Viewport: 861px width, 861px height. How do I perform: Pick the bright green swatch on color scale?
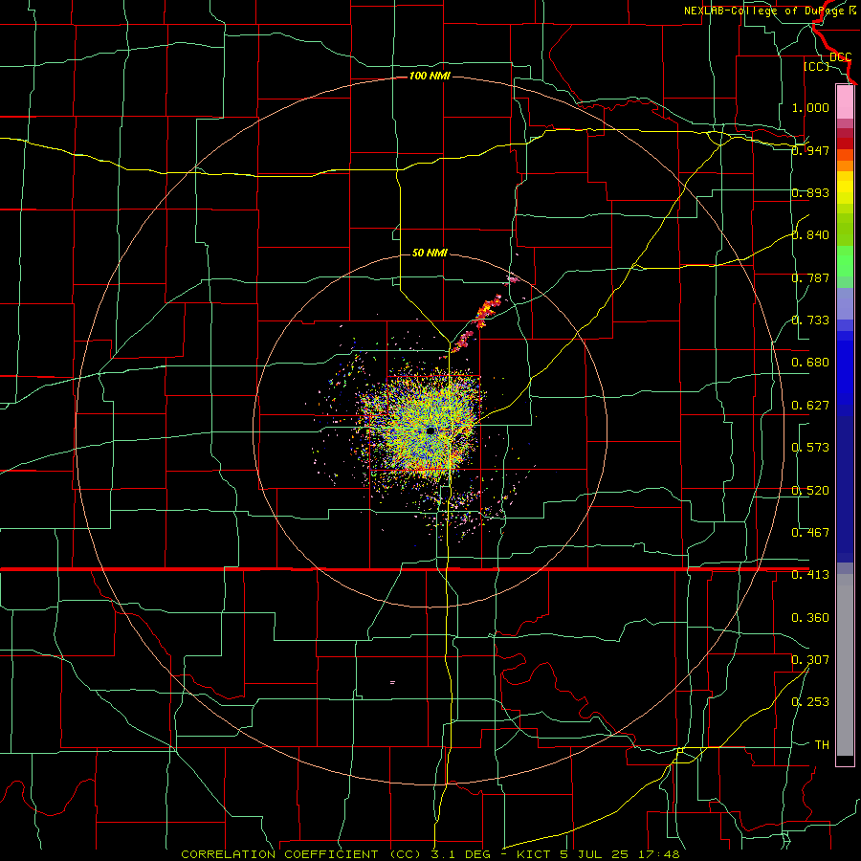(x=845, y=261)
